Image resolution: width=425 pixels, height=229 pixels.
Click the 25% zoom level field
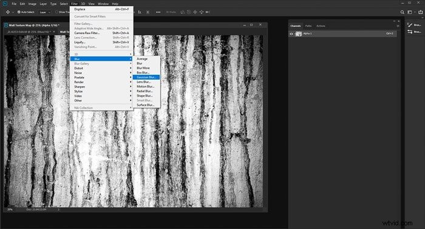coord(10,210)
